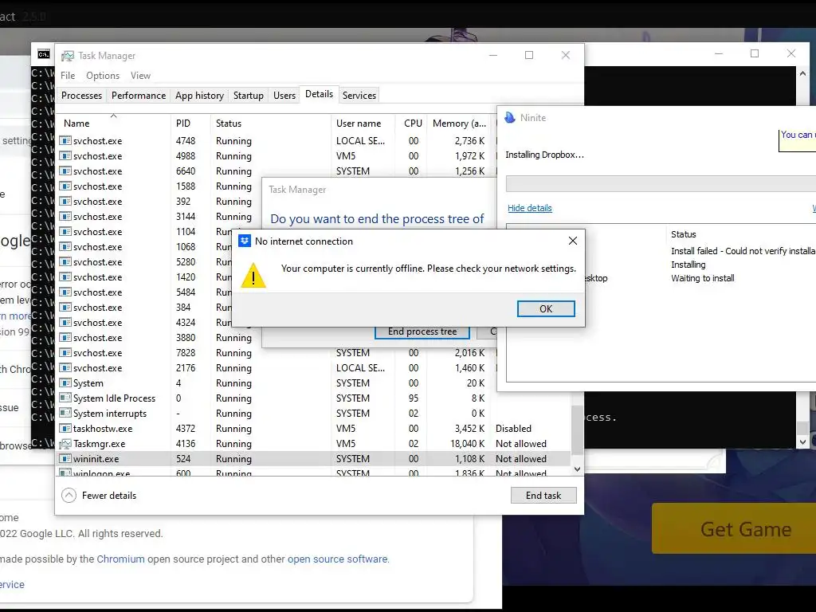Open the Options menu in Task Manager
This screenshot has width=816, height=612.
[103, 76]
